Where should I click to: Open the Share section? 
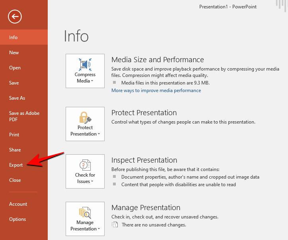15,150
